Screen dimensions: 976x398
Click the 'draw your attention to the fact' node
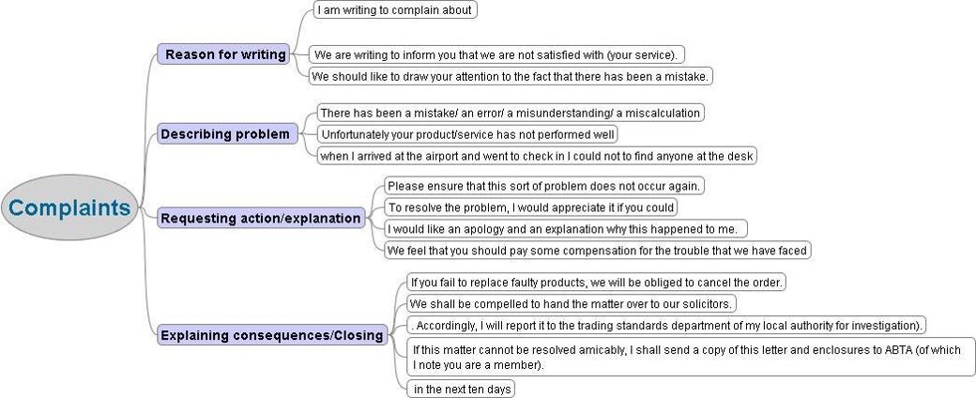tap(511, 77)
